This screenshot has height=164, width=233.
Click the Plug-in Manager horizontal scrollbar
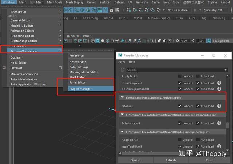[150, 153]
